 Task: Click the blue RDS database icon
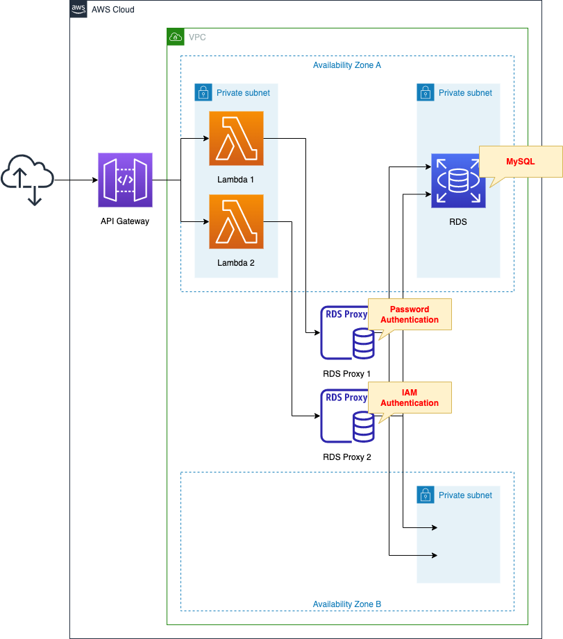coord(458,180)
